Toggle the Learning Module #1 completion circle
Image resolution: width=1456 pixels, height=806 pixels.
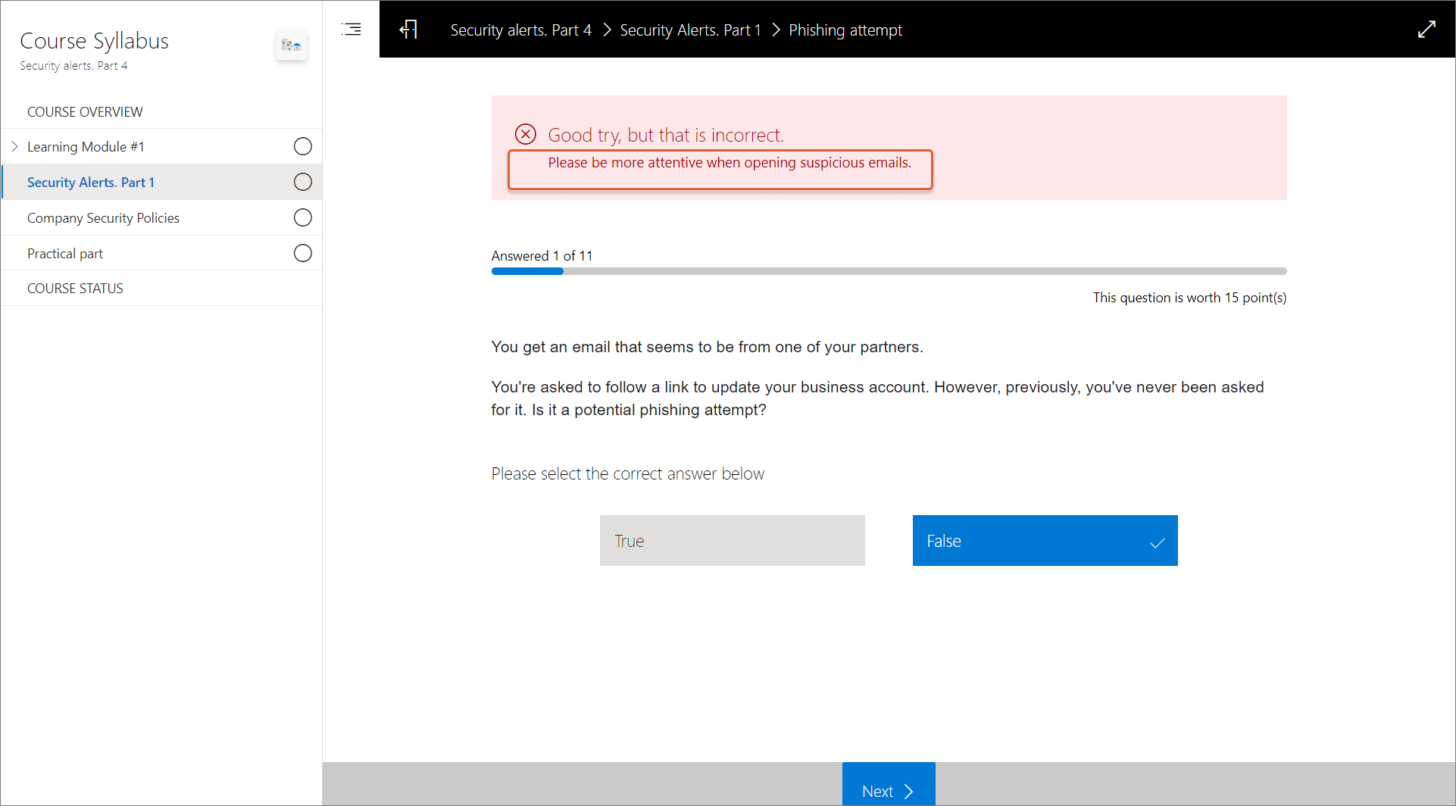[x=302, y=146]
